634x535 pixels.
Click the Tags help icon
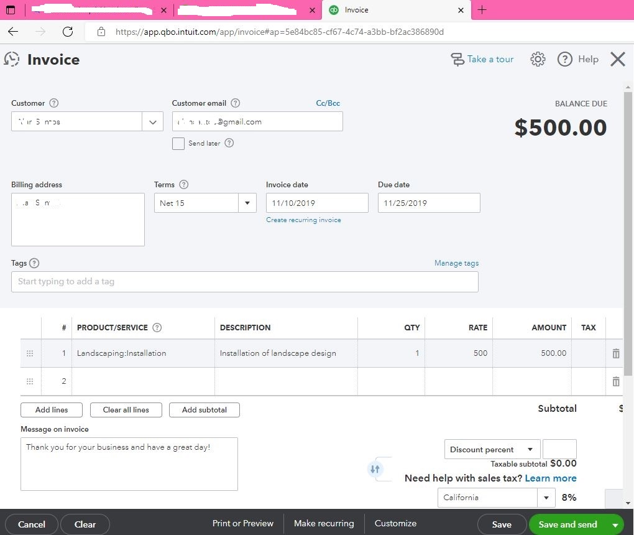click(x=34, y=263)
